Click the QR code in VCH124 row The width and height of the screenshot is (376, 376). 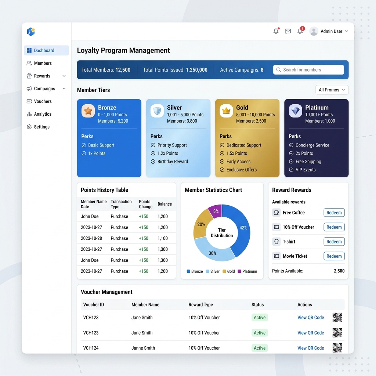tap(337, 348)
